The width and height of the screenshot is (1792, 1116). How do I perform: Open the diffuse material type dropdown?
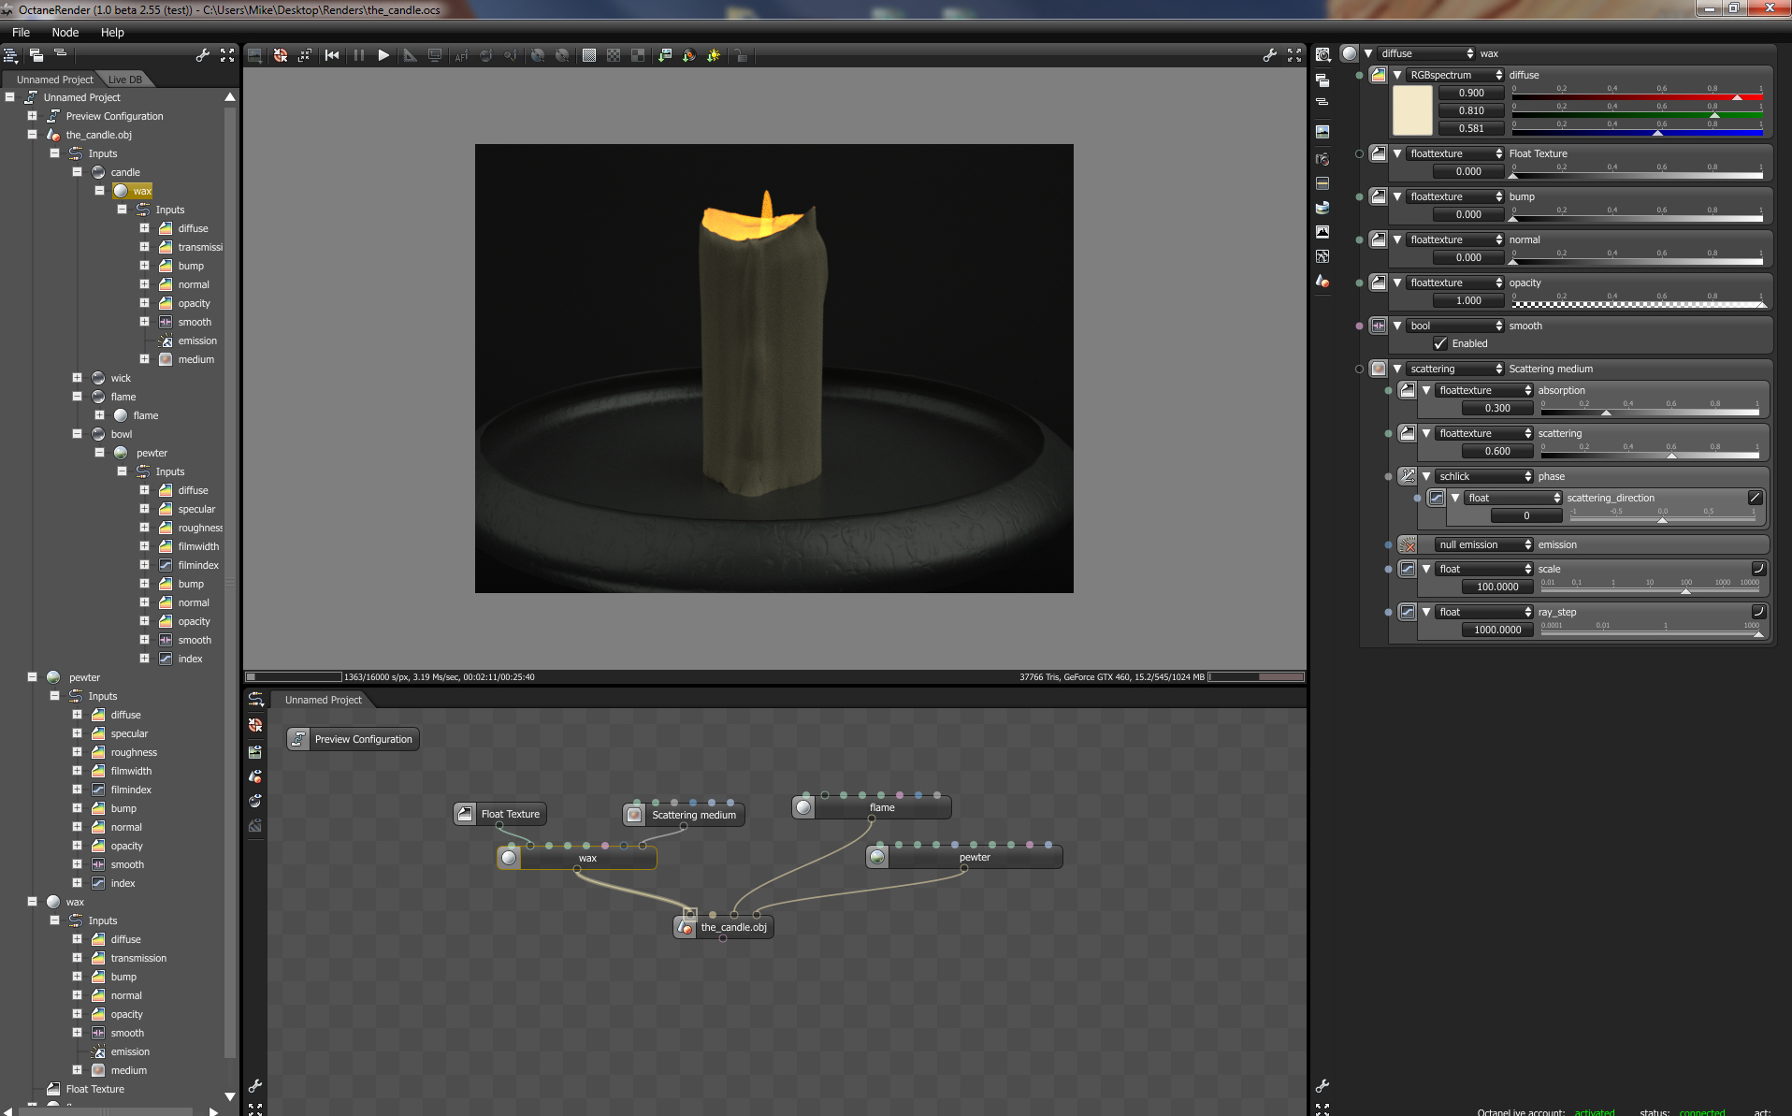coord(1426,53)
